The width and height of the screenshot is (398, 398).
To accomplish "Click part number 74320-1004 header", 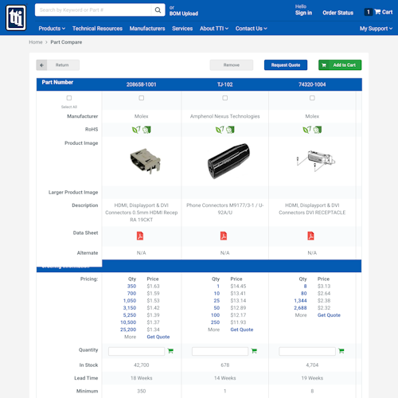I will [312, 84].
